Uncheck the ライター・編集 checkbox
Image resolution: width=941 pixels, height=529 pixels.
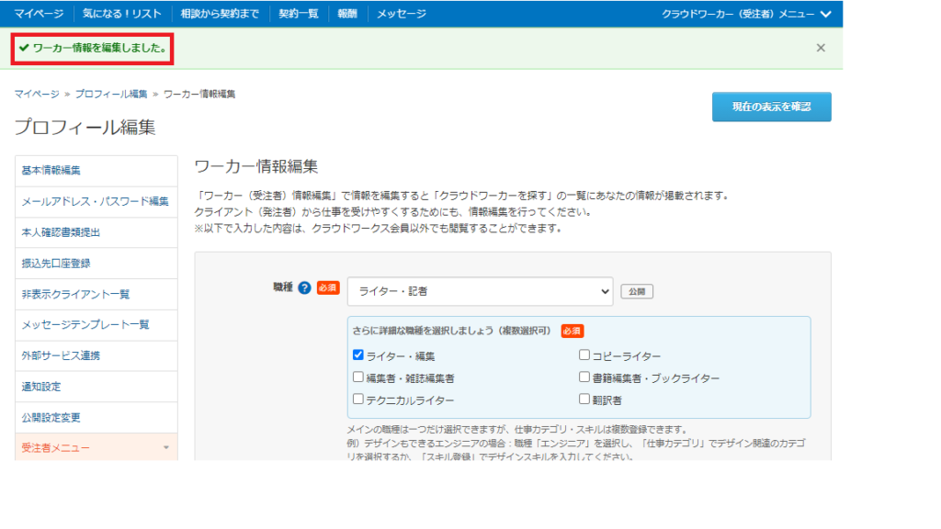tap(358, 355)
